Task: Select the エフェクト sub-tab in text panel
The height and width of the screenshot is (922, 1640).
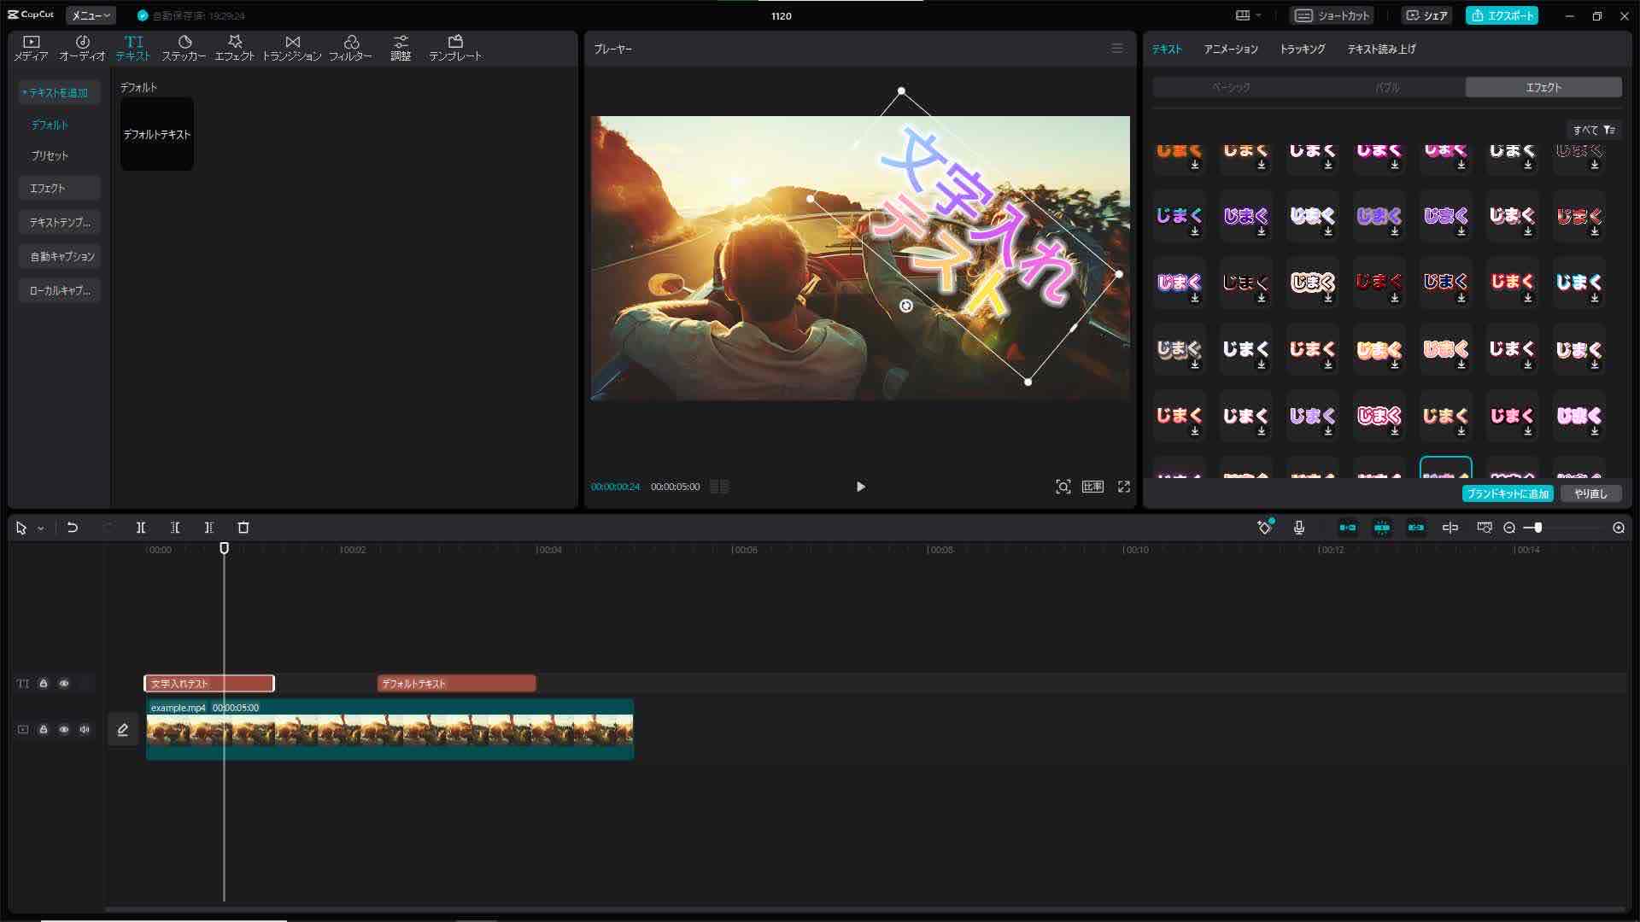Action: [x=1543, y=87]
